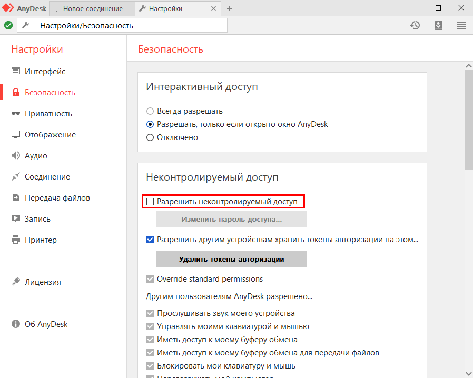
Task: Open the hamburger main menu icon
Action: 461,25
